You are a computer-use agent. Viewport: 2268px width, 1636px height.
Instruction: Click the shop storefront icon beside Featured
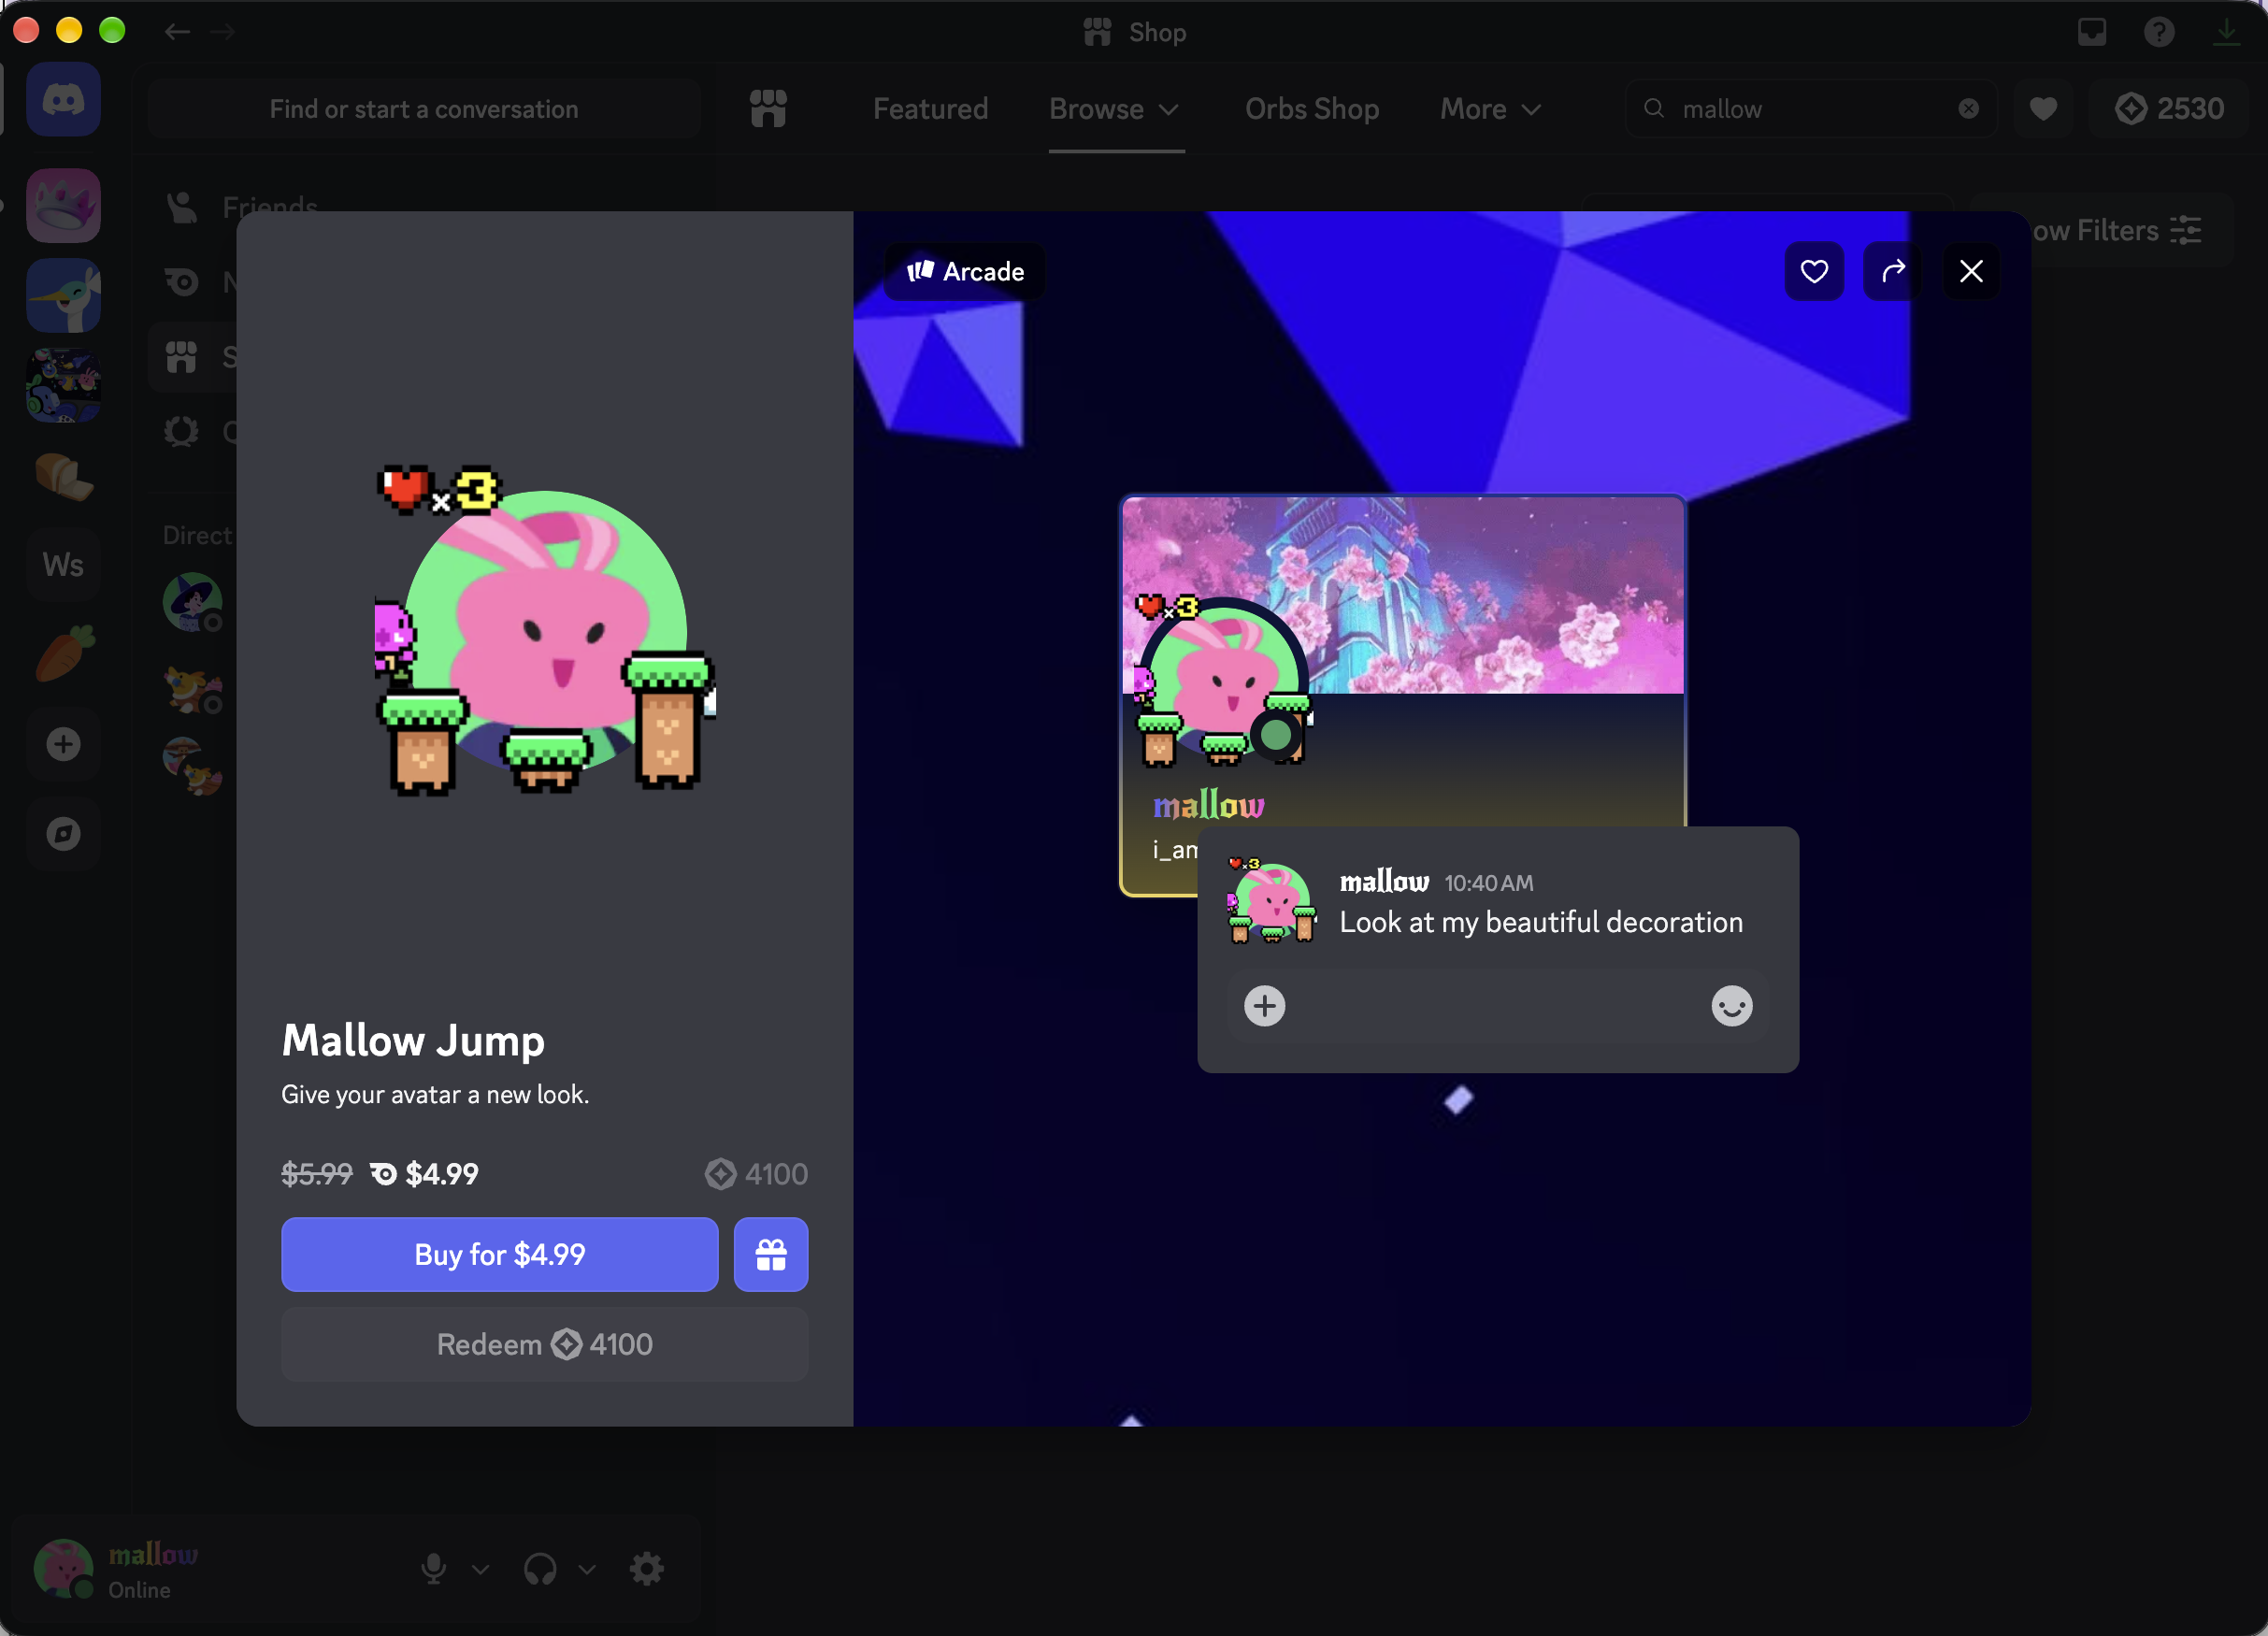pos(768,109)
